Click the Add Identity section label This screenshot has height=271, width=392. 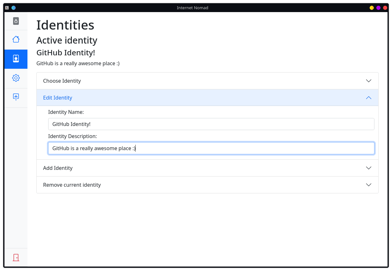pyautogui.click(x=58, y=168)
